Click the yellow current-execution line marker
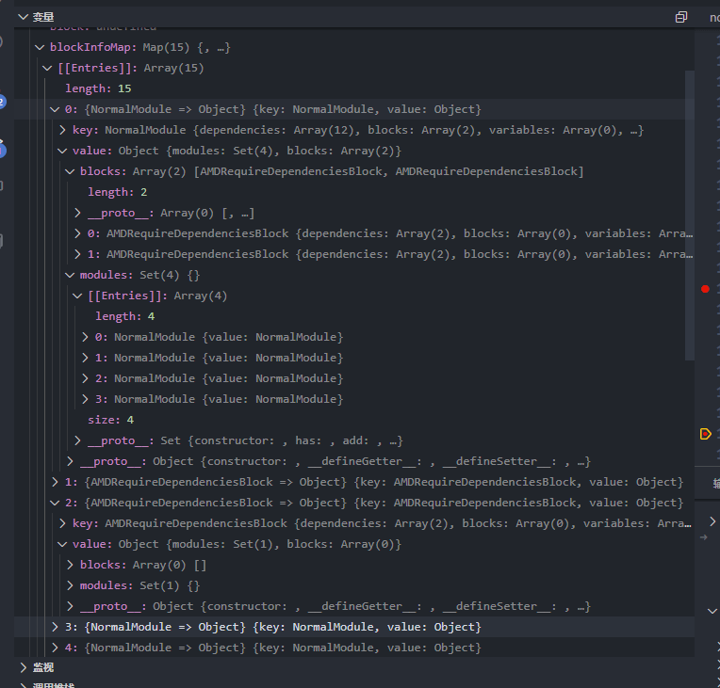This screenshot has width=720, height=688. [705, 434]
